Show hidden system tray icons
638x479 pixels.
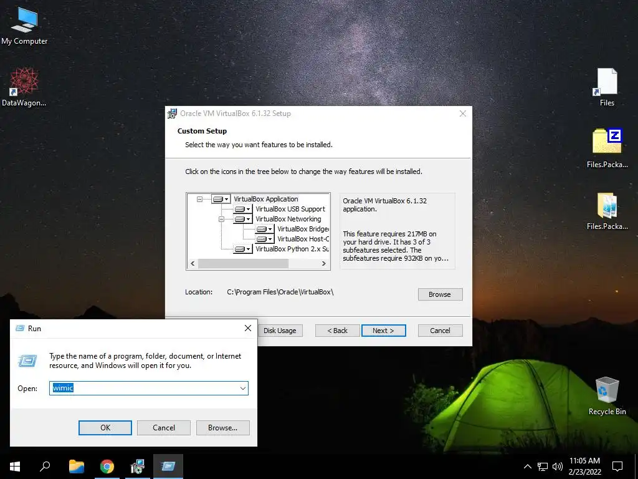coord(527,467)
